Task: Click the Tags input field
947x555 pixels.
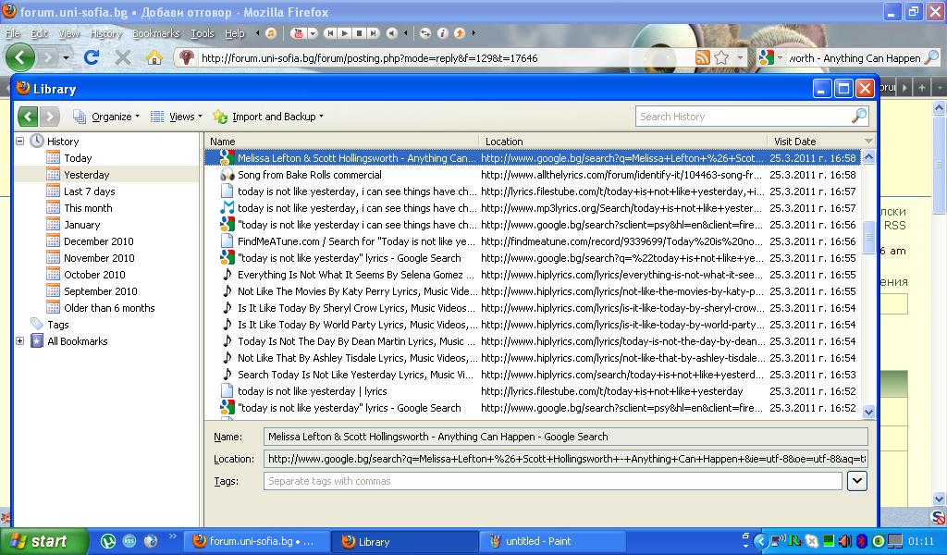Action: tap(553, 481)
